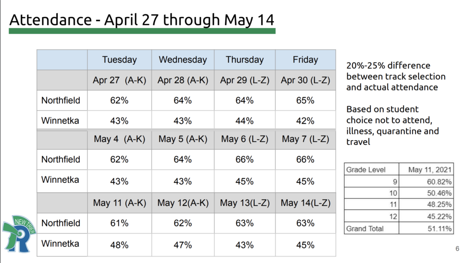This screenshot has width=470, height=263.
Task: Click the May 11 (A-K) date cell
Action: click(x=119, y=203)
